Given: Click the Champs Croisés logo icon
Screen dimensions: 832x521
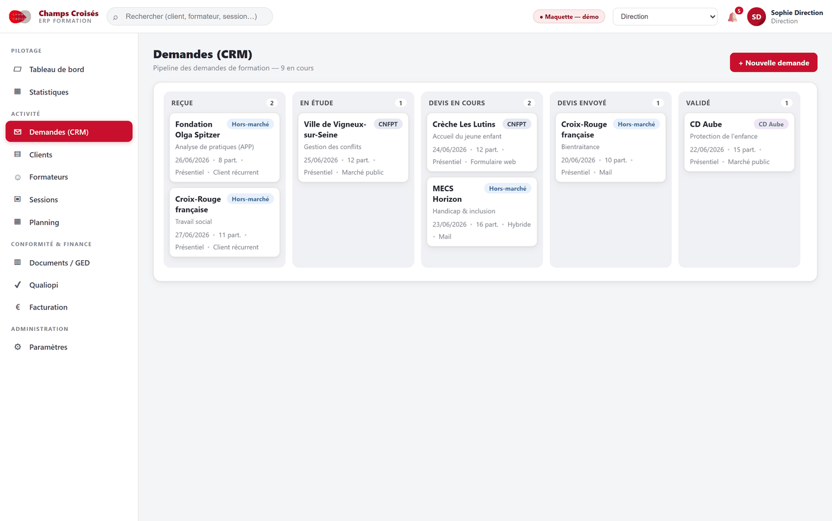Looking at the screenshot, I should [20, 17].
